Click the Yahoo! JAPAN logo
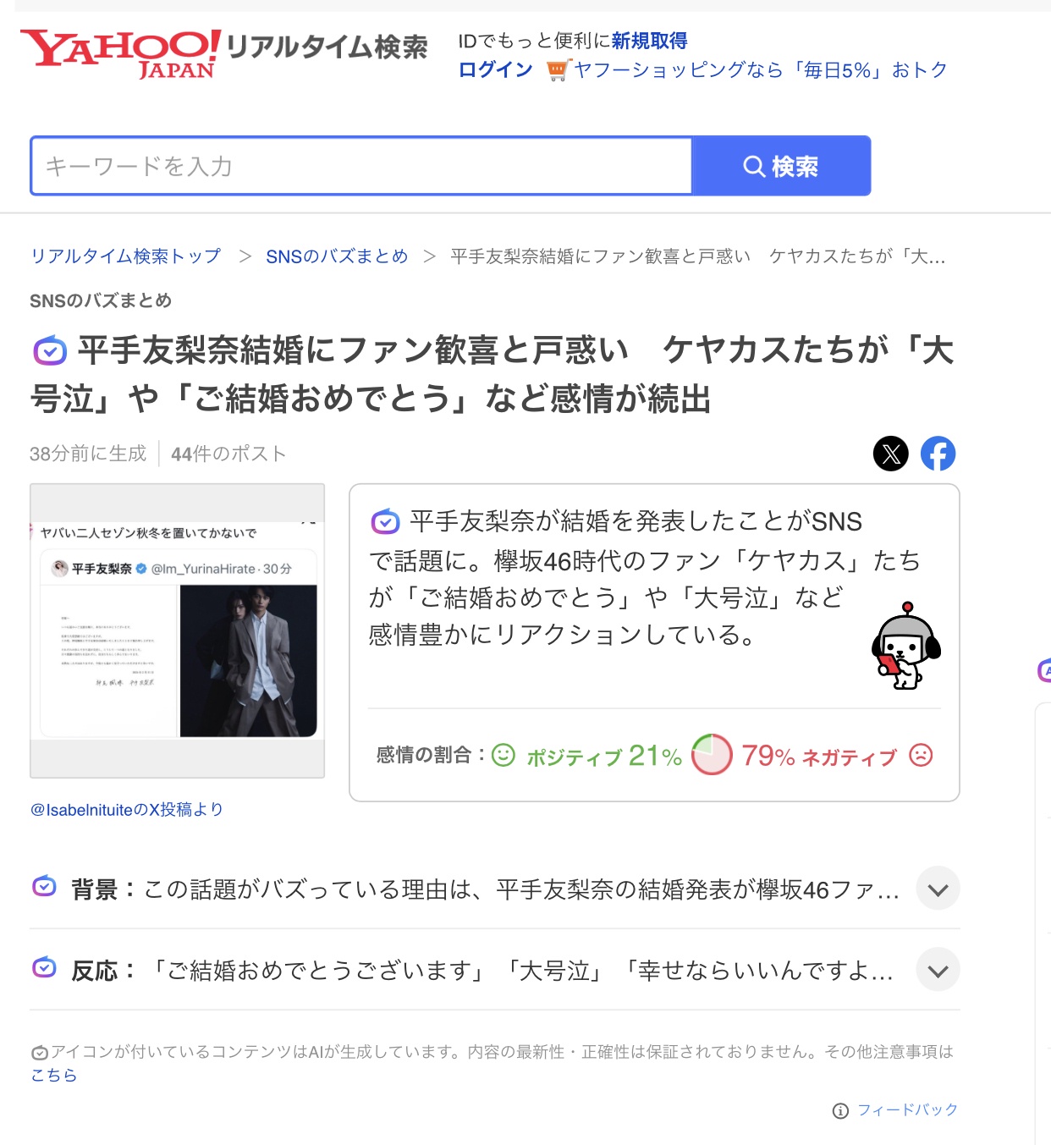 point(120,54)
